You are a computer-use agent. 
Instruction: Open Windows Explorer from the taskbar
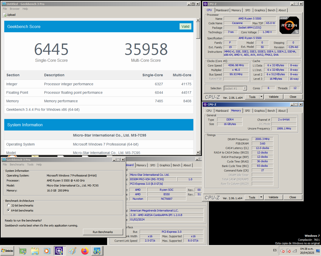tap(35, 251)
